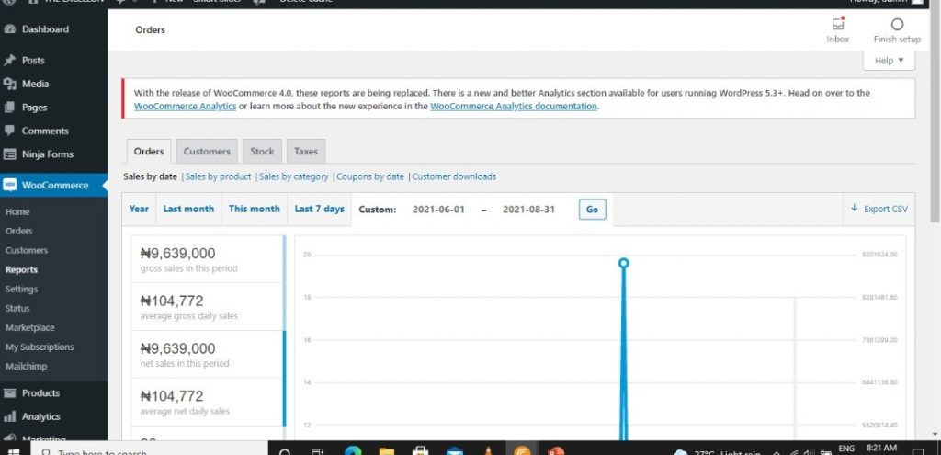The image size is (941, 455).
Task: Click the gross sales in this period legend
Action: click(209, 258)
